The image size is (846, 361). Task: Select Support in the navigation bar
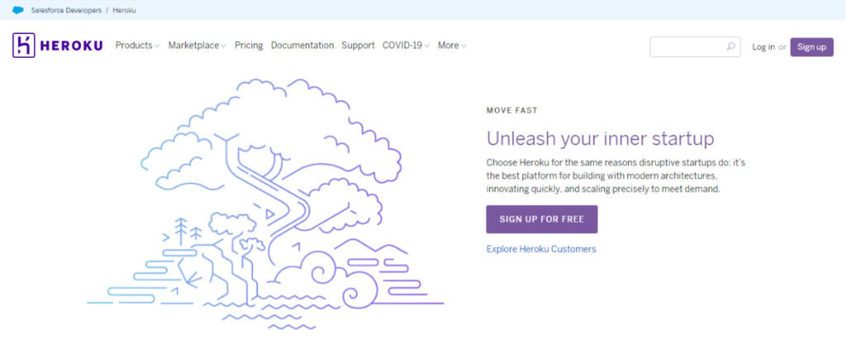click(358, 45)
